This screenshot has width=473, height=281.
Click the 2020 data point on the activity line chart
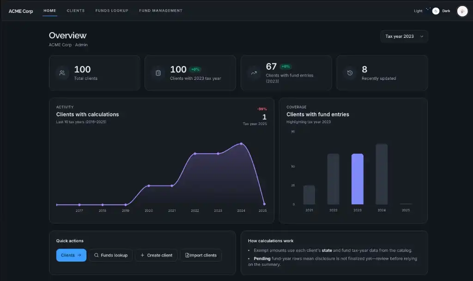[x=149, y=186]
